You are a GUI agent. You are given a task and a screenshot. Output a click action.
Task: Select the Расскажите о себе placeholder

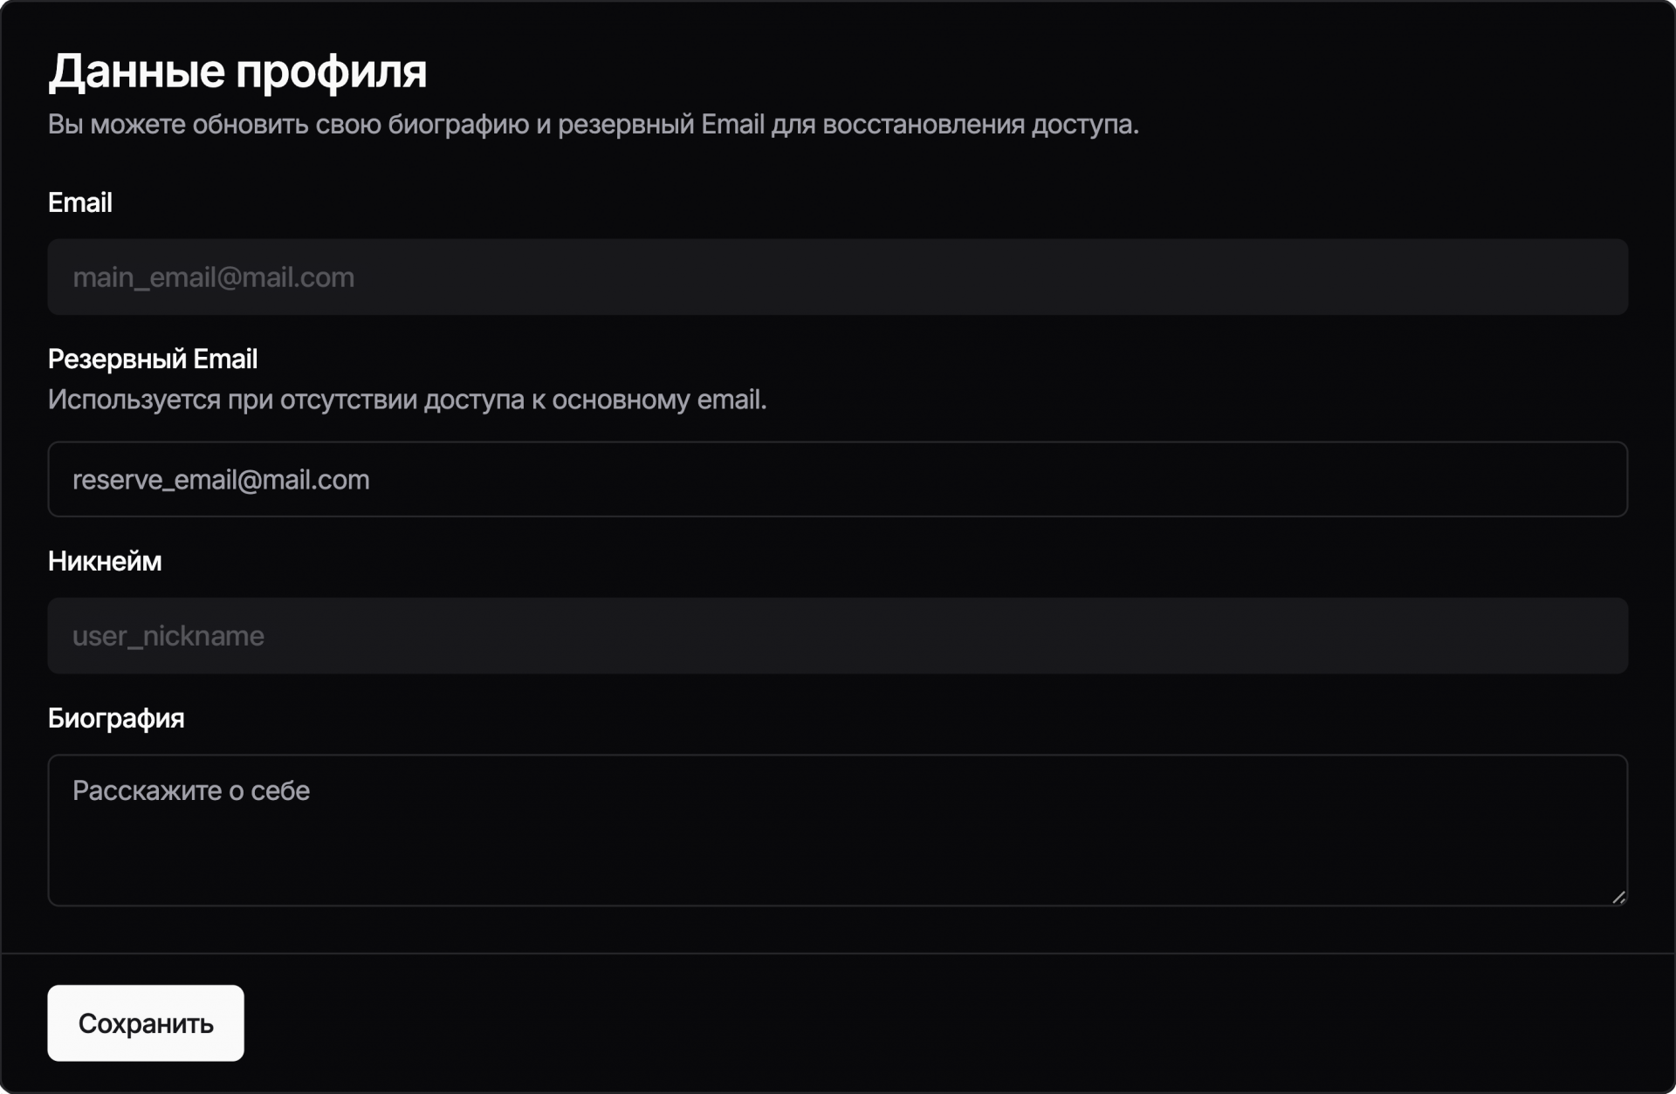190,790
